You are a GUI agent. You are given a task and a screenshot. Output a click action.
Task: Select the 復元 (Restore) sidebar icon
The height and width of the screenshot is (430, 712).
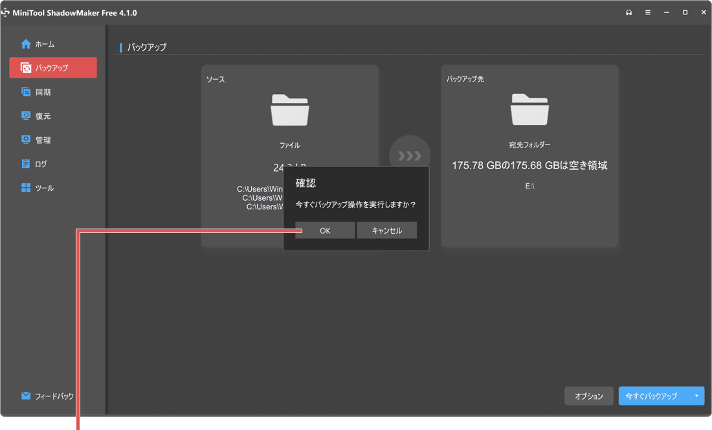pyautogui.click(x=25, y=115)
